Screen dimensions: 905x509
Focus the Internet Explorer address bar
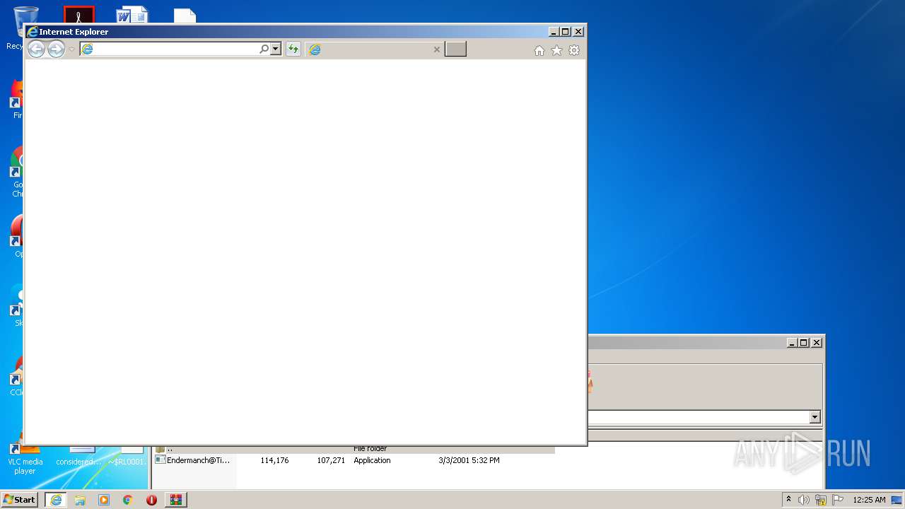(x=170, y=49)
